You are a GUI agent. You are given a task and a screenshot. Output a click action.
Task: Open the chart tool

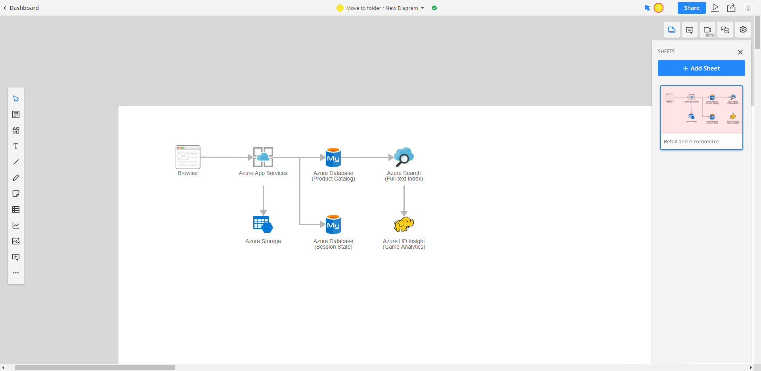16,225
